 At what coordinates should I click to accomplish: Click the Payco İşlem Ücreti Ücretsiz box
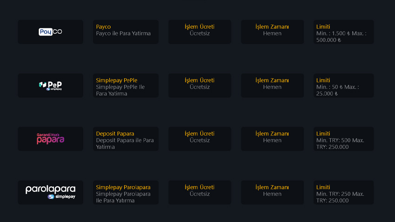(x=199, y=32)
